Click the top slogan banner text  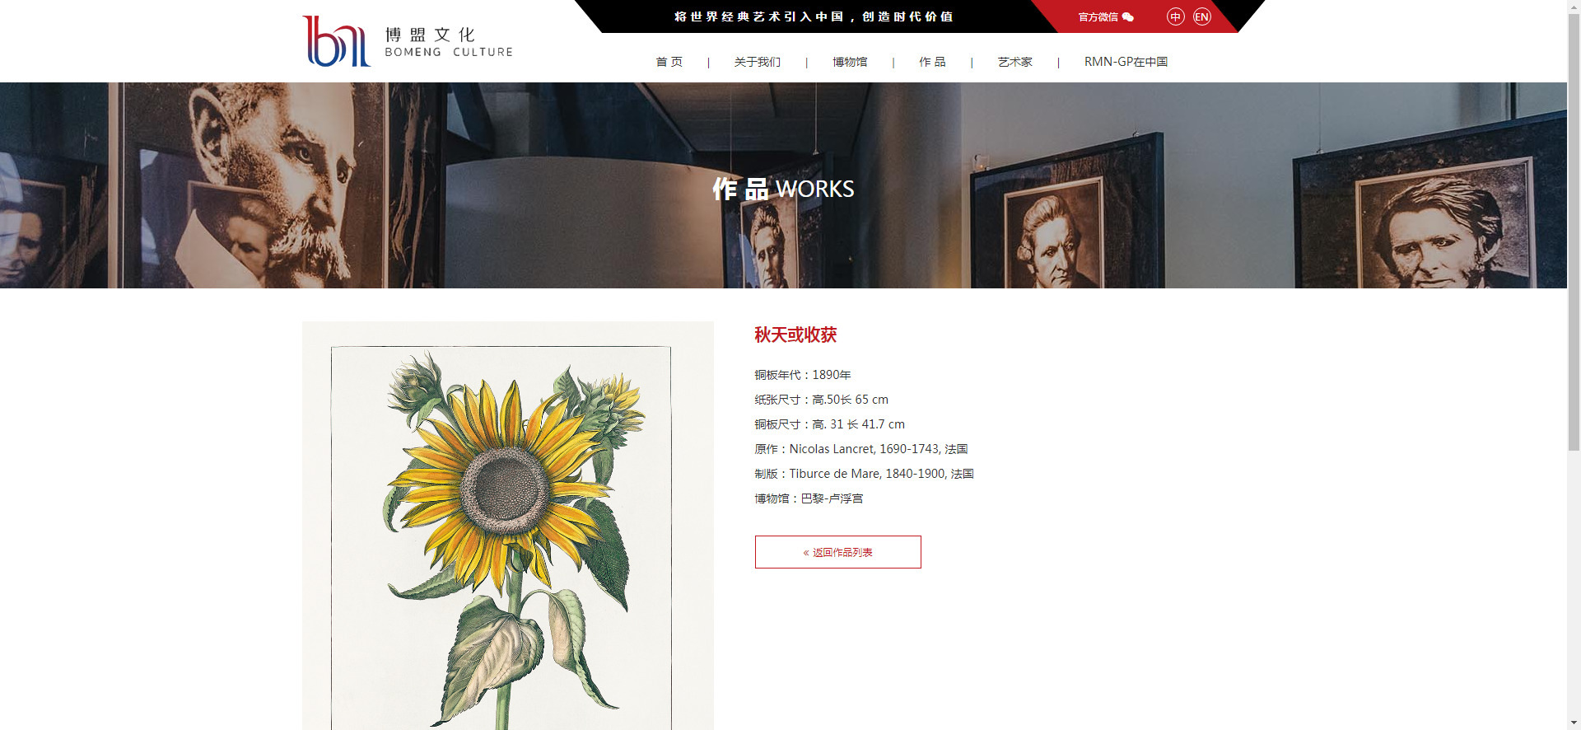coord(814,16)
